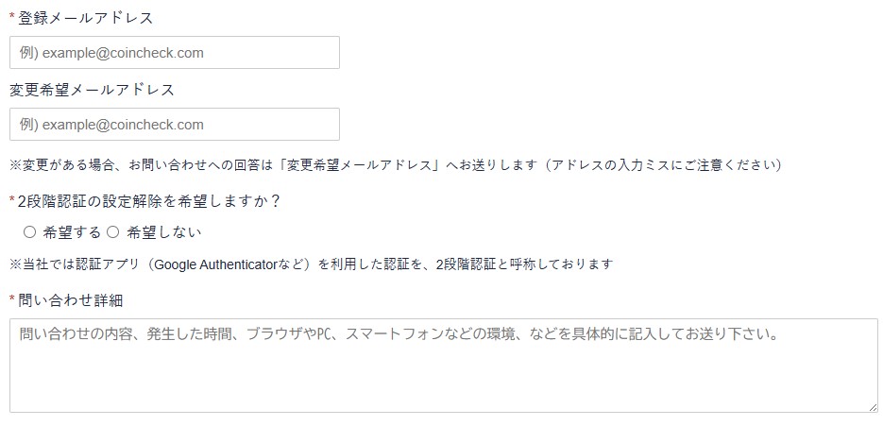Click the 問い合わせ詳細 field label
883x426 pixels.
tap(71, 300)
